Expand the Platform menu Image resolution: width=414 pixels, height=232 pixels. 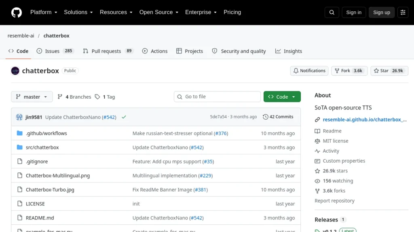44,12
